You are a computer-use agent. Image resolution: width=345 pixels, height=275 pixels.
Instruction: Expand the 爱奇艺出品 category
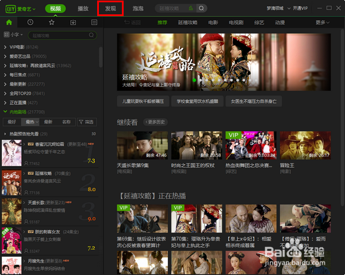click(5, 56)
